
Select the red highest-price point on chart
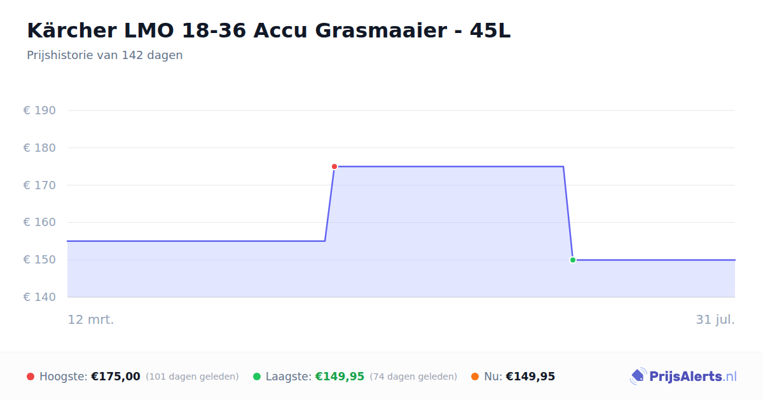coord(334,166)
